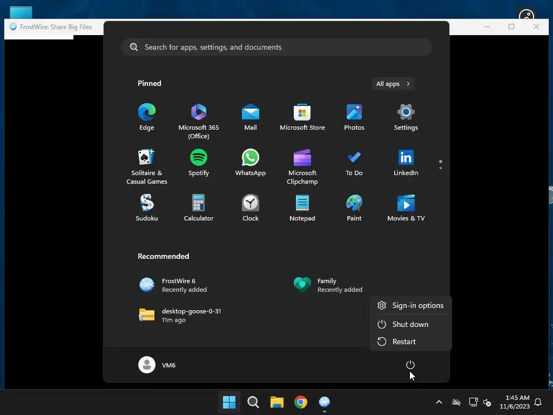
Task: Open the Edge browser from pinned apps
Action: point(147,117)
